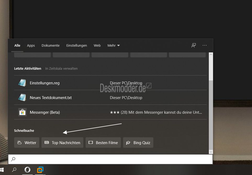
Task: Click the Messenger rating description text
Action: 156,112
